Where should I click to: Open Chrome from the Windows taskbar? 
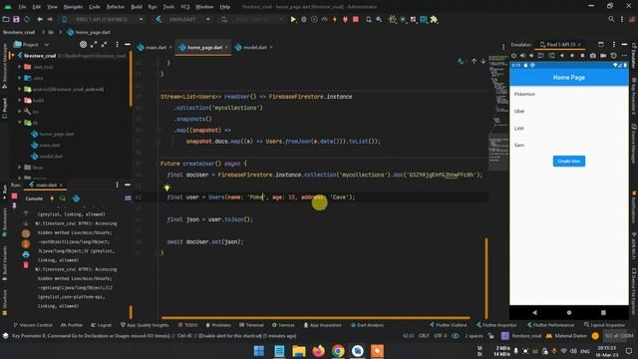pyautogui.click(x=338, y=351)
